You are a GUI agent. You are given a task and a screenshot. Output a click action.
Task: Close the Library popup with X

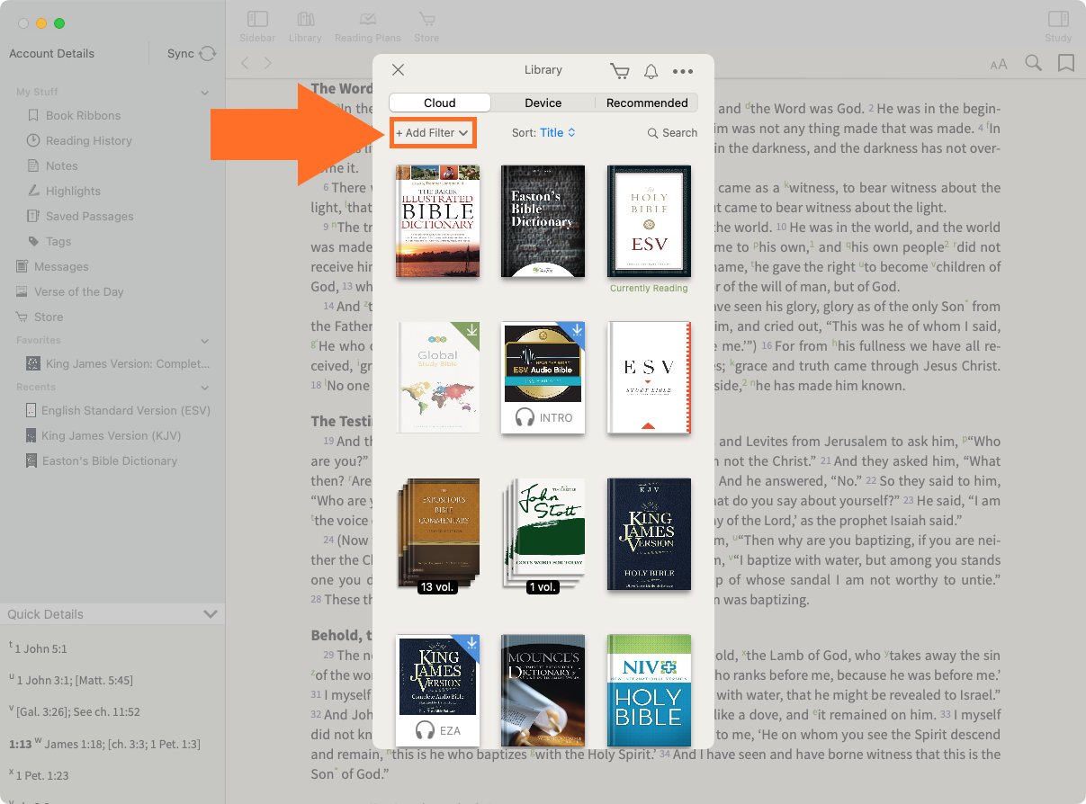(398, 70)
